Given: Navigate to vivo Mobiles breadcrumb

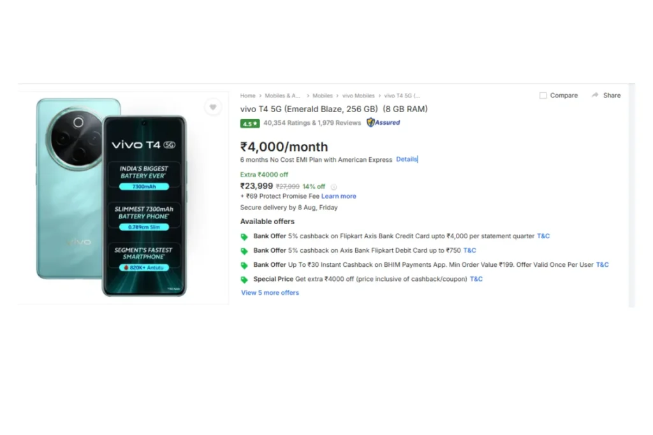Looking at the screenshot, I should click(x=358, y=96).
